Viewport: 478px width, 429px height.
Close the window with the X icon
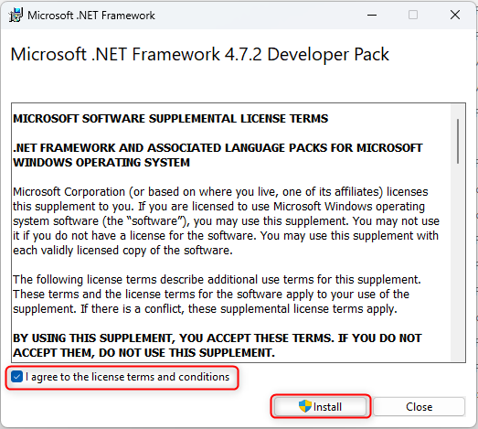click(455, 15)
